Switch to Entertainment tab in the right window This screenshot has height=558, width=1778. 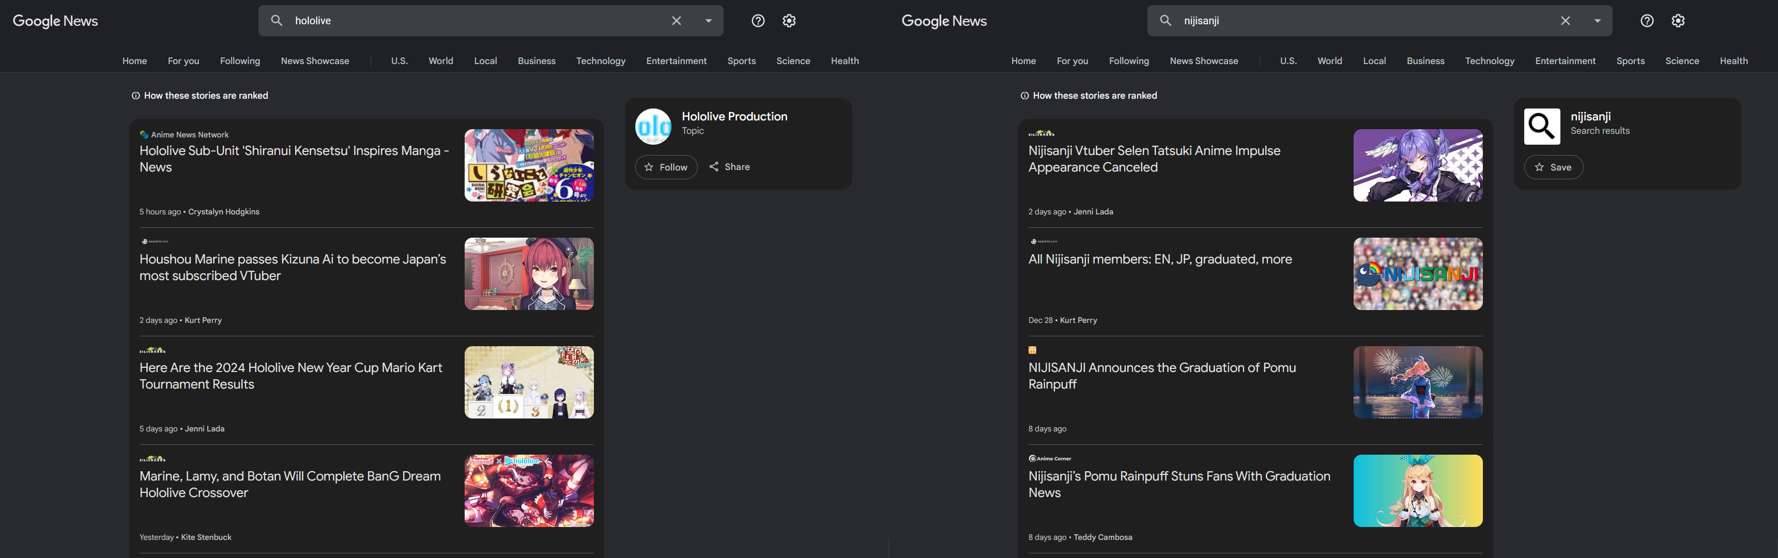point(1565,60)
